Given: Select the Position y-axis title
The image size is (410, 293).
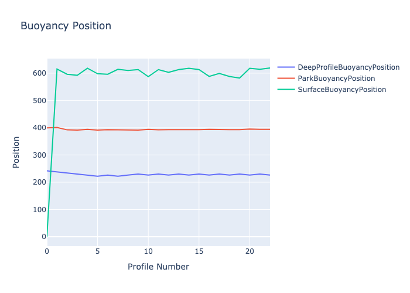Looking at the screenshot, I should pos(16,152).
